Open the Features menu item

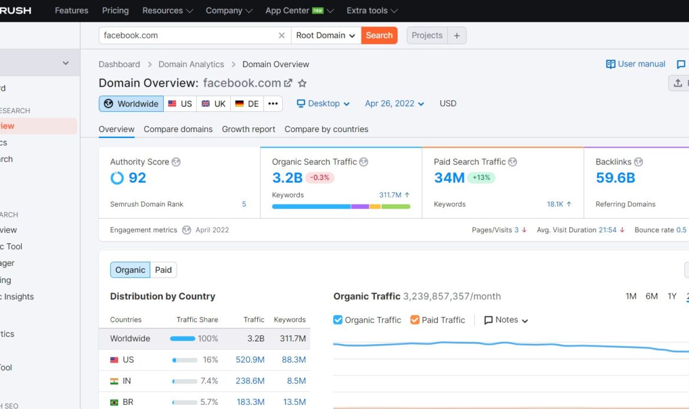coord(72,11)
